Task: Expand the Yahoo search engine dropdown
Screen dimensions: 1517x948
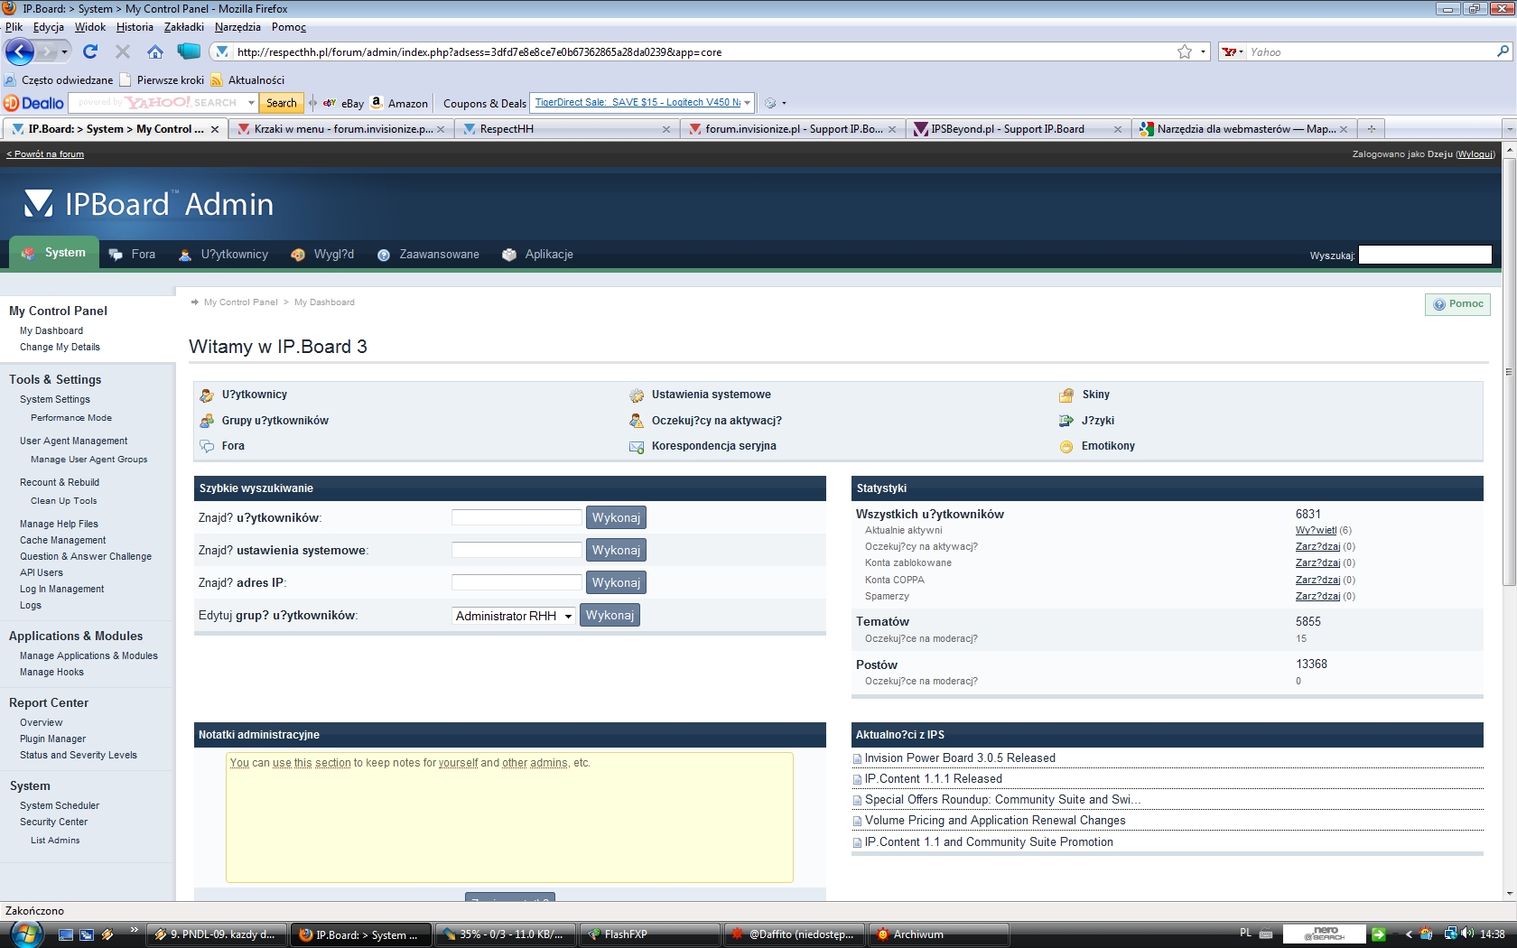Action: (1233, 52)
